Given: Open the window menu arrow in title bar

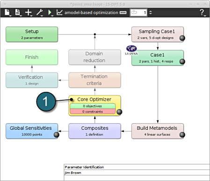Looking at the screenshot, I should click(5, 4).
